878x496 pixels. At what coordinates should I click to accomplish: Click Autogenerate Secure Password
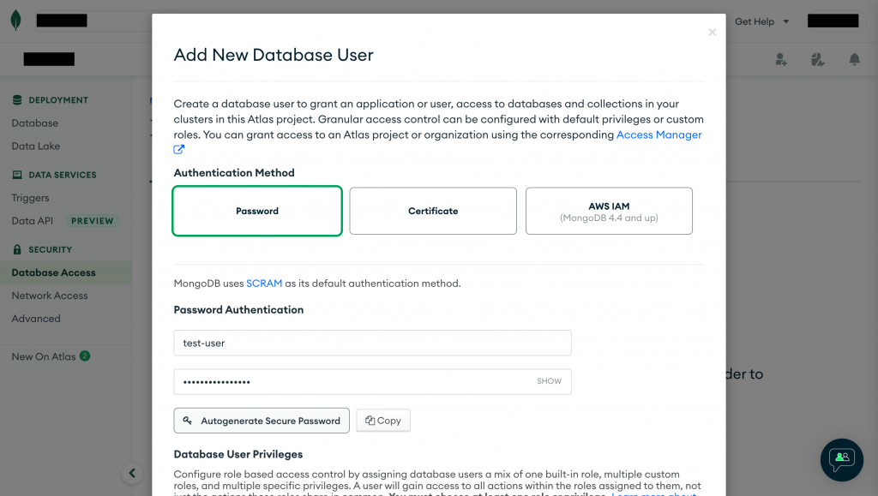pyautogui.click(x=262, y=421)
